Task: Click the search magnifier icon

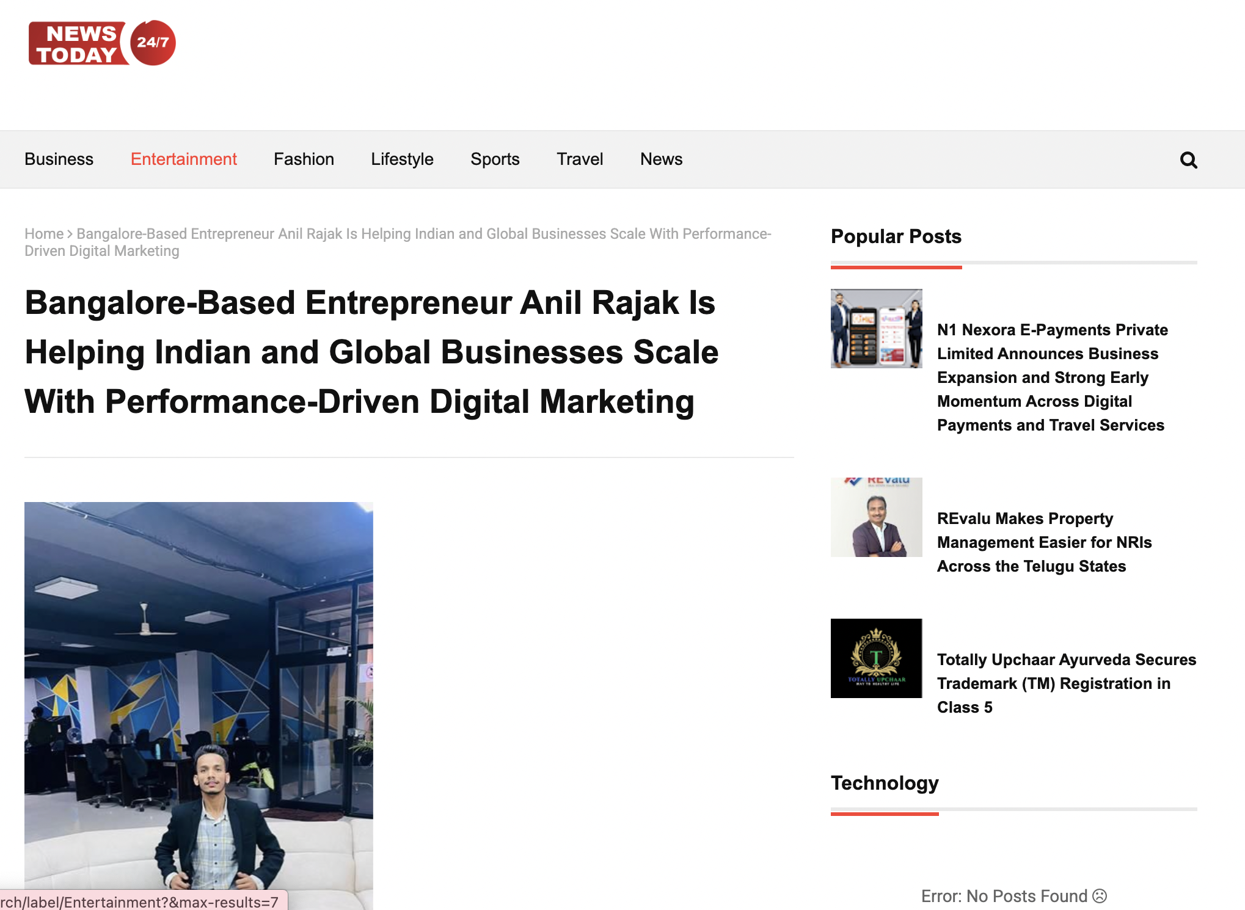Action: pyautogui.click(x=1188, y=160)
